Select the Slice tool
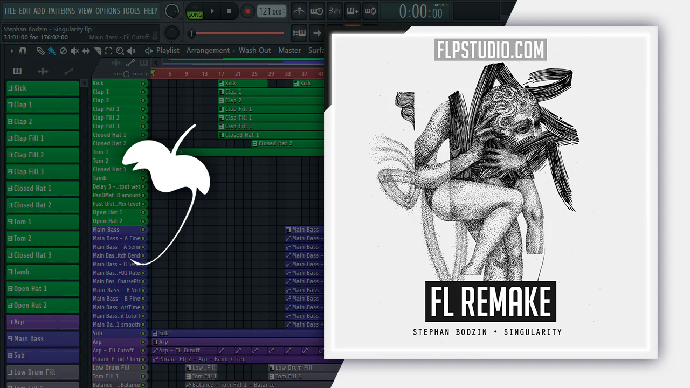This screenshot has height=388, width=690. 97,51
